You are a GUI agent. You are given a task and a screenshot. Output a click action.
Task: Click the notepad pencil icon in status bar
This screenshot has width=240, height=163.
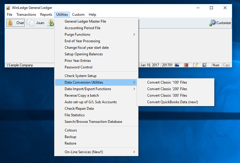(195, 65)
